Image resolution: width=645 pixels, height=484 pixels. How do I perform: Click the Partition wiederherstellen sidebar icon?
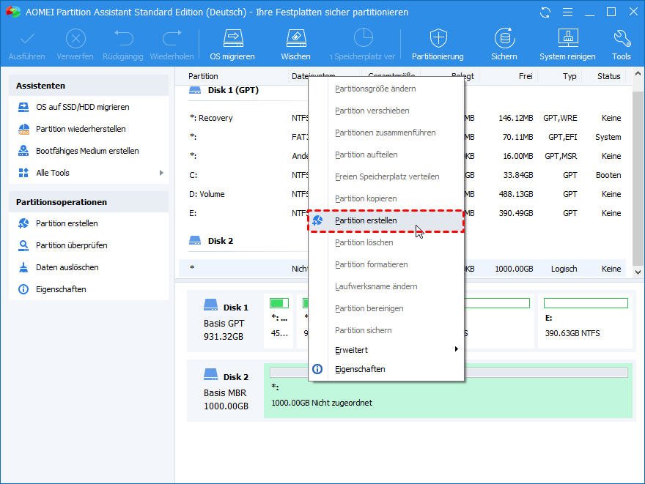coord(23,129)
